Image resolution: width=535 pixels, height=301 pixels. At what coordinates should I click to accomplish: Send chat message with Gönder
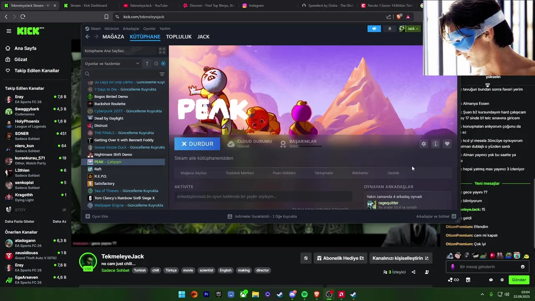519,280
